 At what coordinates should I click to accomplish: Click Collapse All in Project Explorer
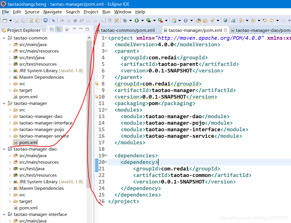pyautogui.click(x=52, y=29)
